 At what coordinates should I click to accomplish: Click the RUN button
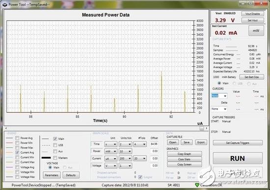point(238,158)
